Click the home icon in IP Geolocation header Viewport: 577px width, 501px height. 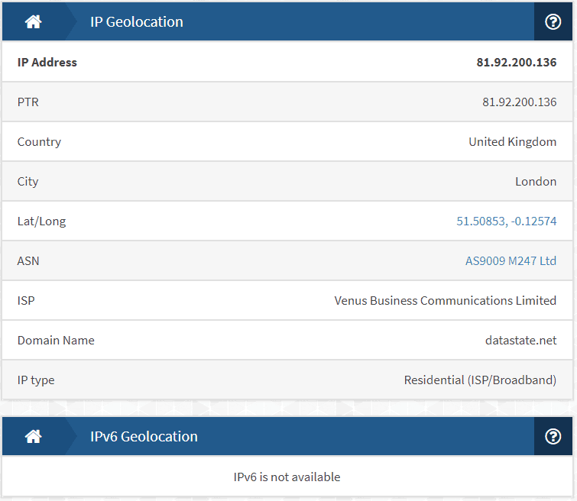(33, 21)
